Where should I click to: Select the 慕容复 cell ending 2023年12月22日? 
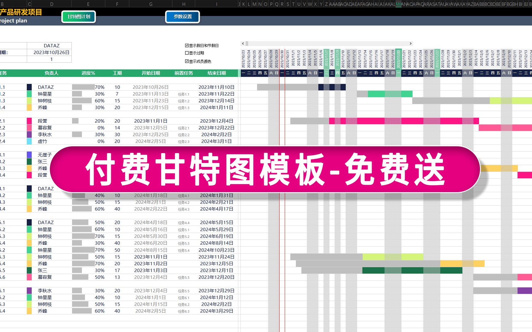click(x=52, y=128)
